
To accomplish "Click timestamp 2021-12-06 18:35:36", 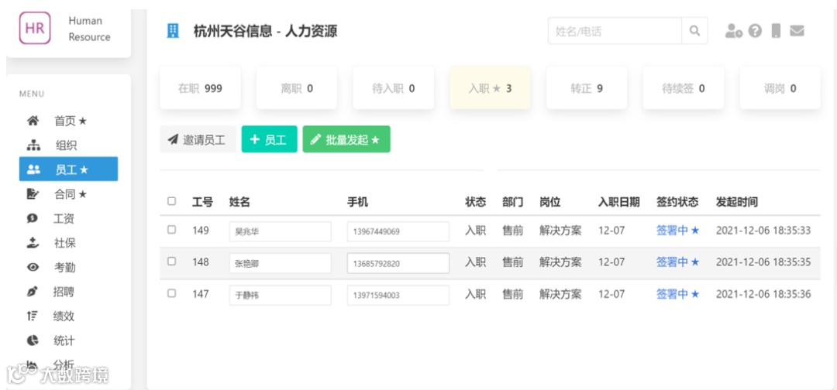I will tap(763, 294).
